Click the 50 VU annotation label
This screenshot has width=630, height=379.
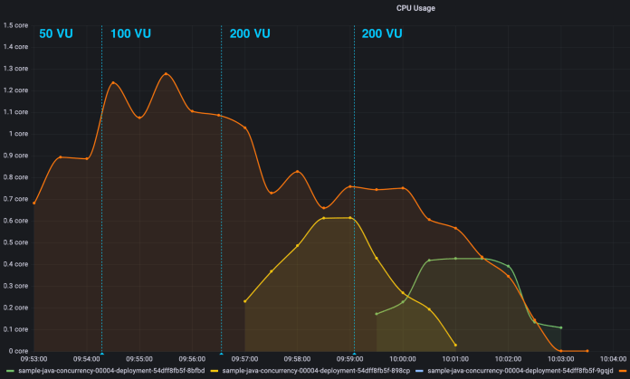[55, 33]
